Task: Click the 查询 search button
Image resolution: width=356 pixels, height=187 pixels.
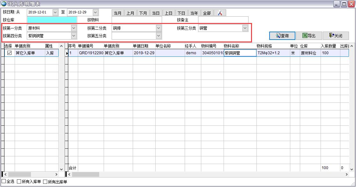Action: [x=282, y=36]
